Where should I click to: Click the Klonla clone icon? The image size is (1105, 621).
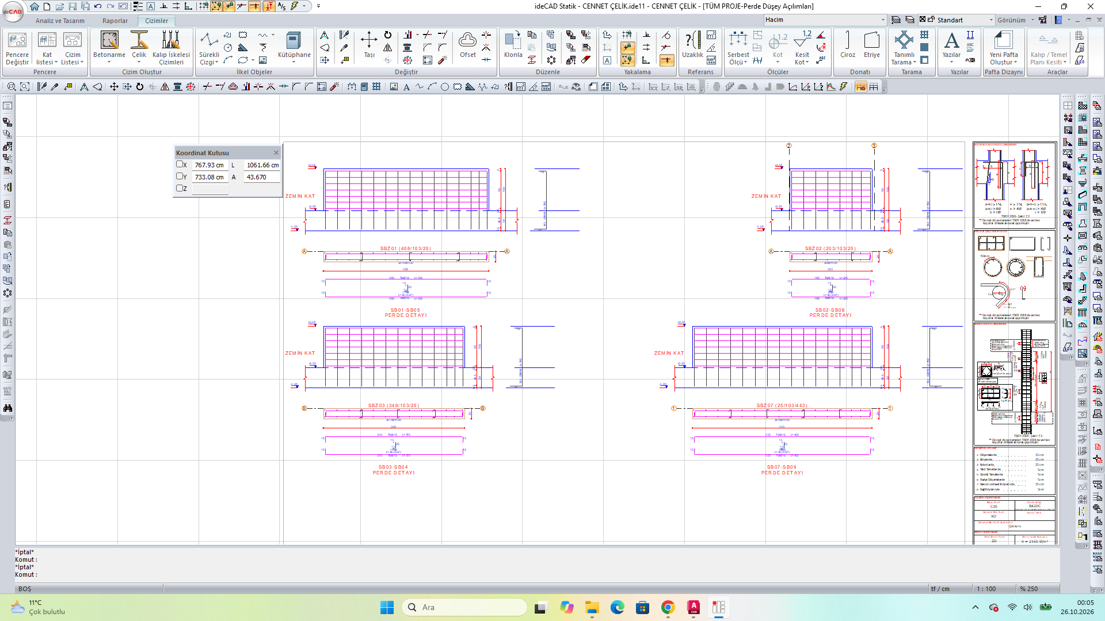click(513, 45)
